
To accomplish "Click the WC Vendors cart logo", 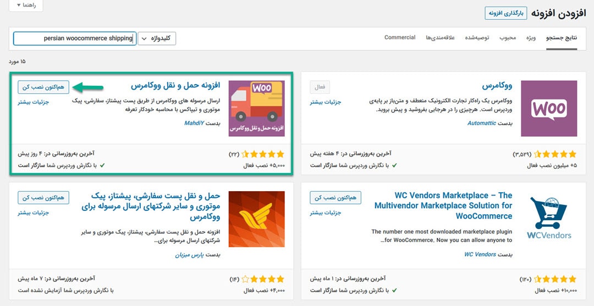I will click(549, 219).
